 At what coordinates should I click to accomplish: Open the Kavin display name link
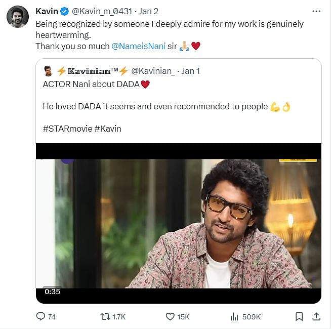46,12
